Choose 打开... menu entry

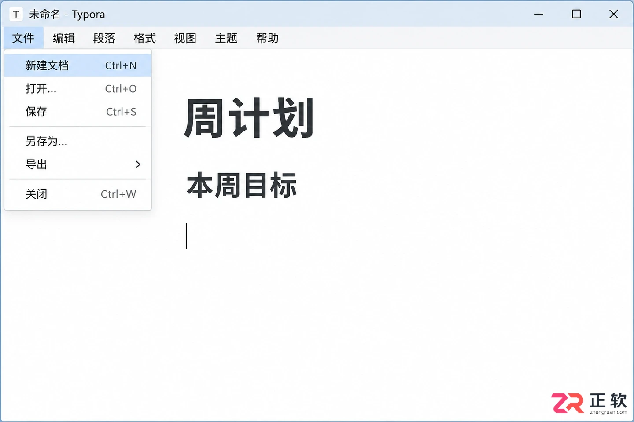point(78,89)
